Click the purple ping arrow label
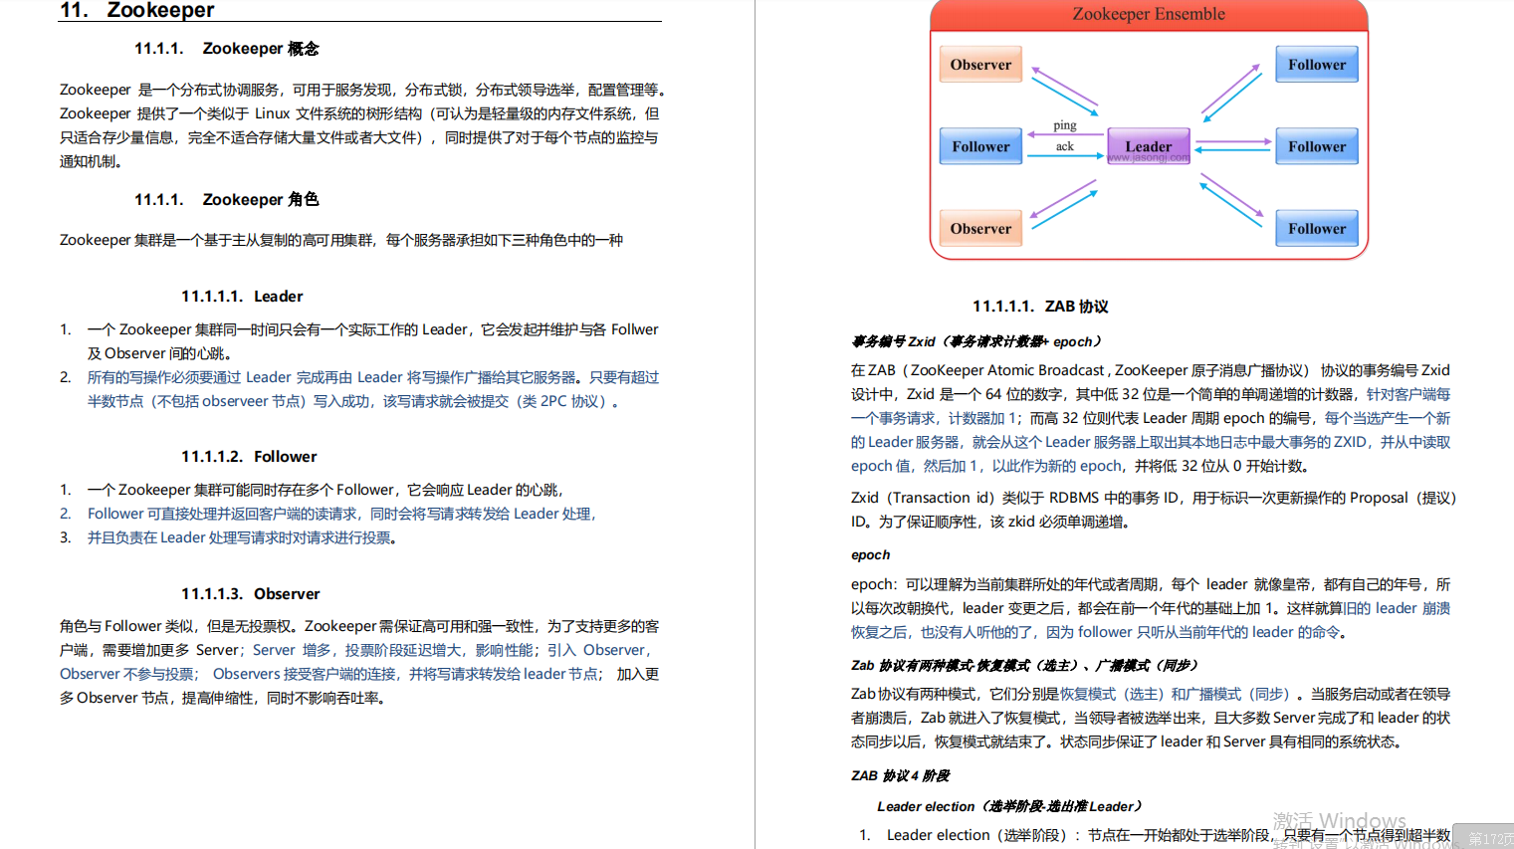1514x849 pixels. (1063, 127)
